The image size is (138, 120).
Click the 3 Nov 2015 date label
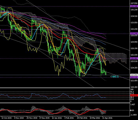click(x=19, y=118)
